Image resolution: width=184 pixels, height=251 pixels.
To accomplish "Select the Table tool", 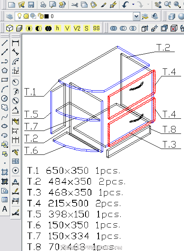I will pyautogui.click(x=5, y=200).
